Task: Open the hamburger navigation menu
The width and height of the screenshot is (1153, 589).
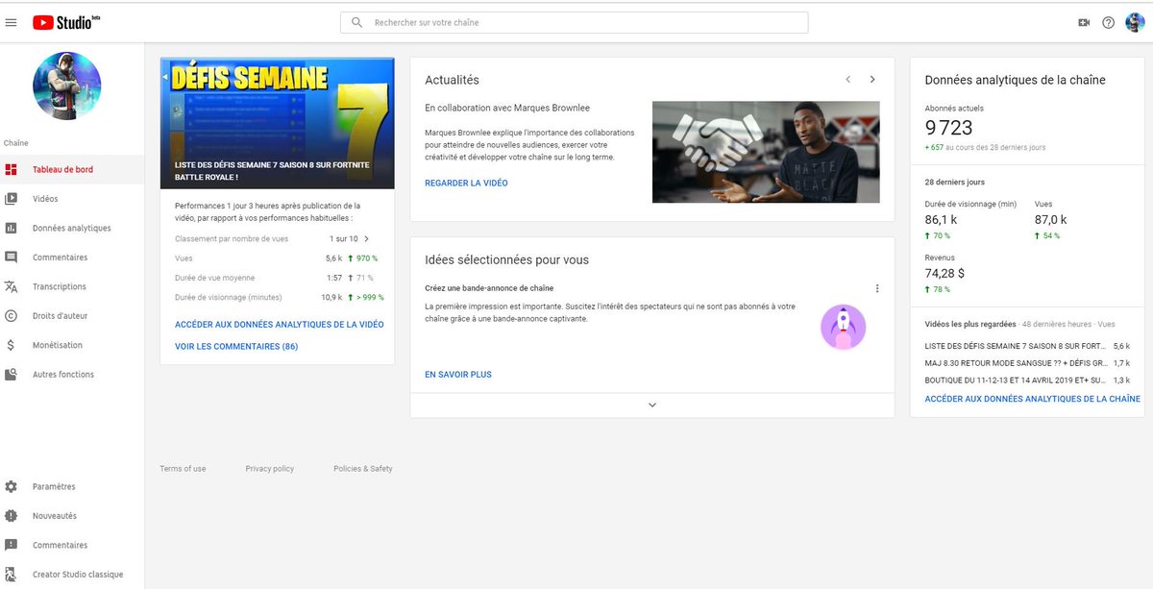Action: (x=12, y=22)
